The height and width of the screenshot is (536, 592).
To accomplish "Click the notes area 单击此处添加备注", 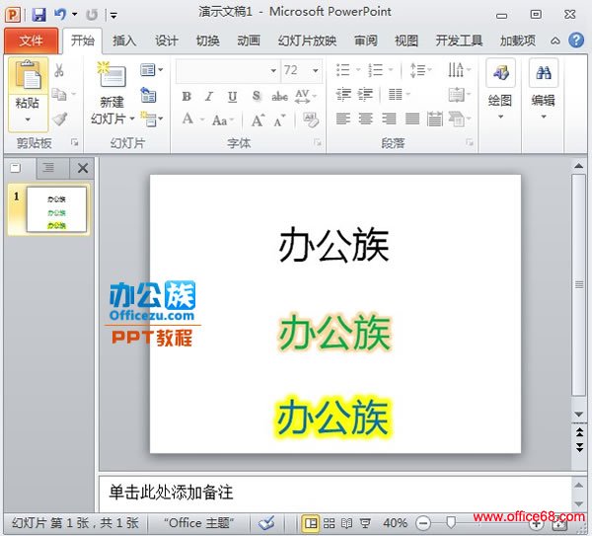I will coord(171,493).
